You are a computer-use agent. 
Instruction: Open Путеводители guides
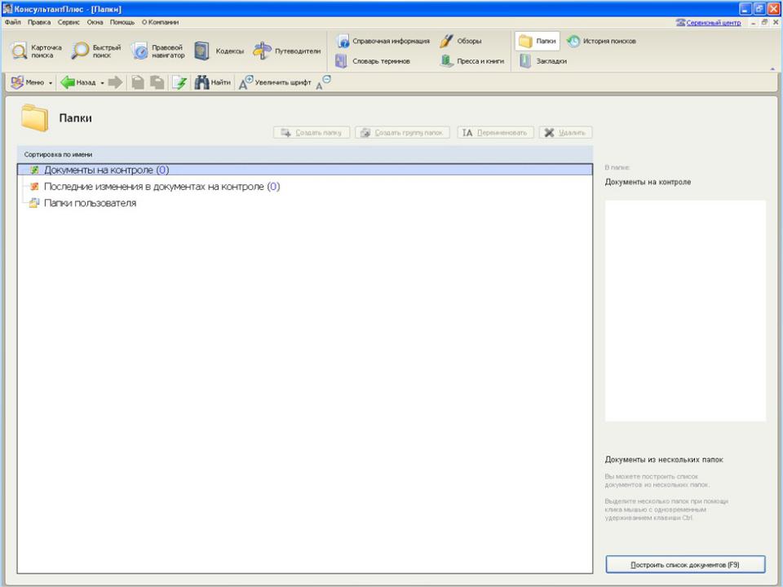(286, 51)
